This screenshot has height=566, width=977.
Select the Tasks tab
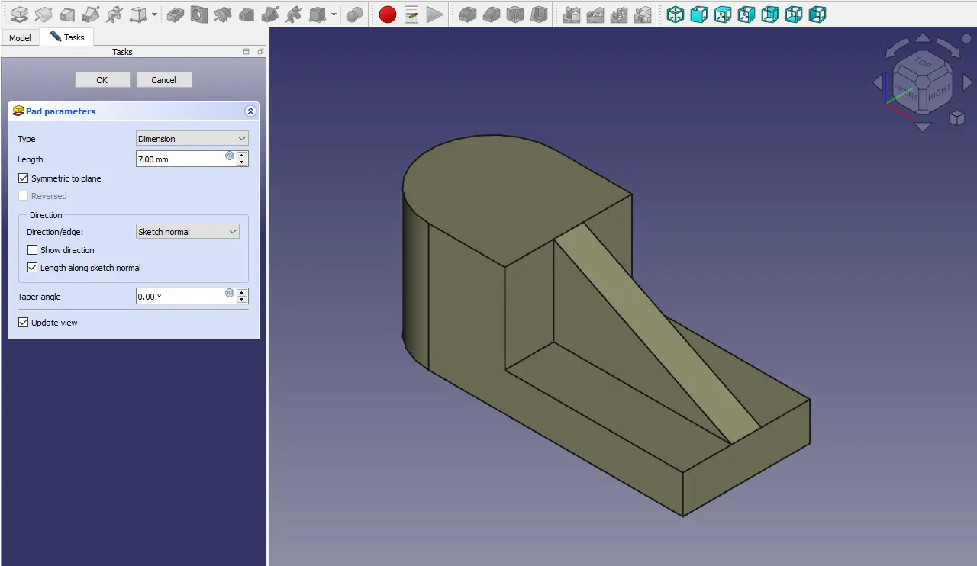(67, 37)
